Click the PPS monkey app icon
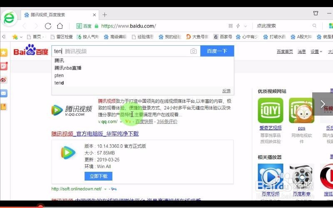This screenshot has height=208, width=333. pos(301,110)
